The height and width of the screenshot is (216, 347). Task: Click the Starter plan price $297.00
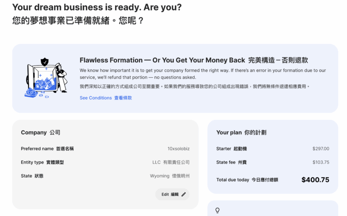click(x=321, y=149)
